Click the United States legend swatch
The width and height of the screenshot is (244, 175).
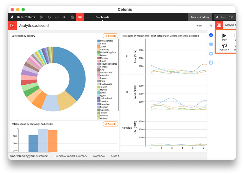98,41
